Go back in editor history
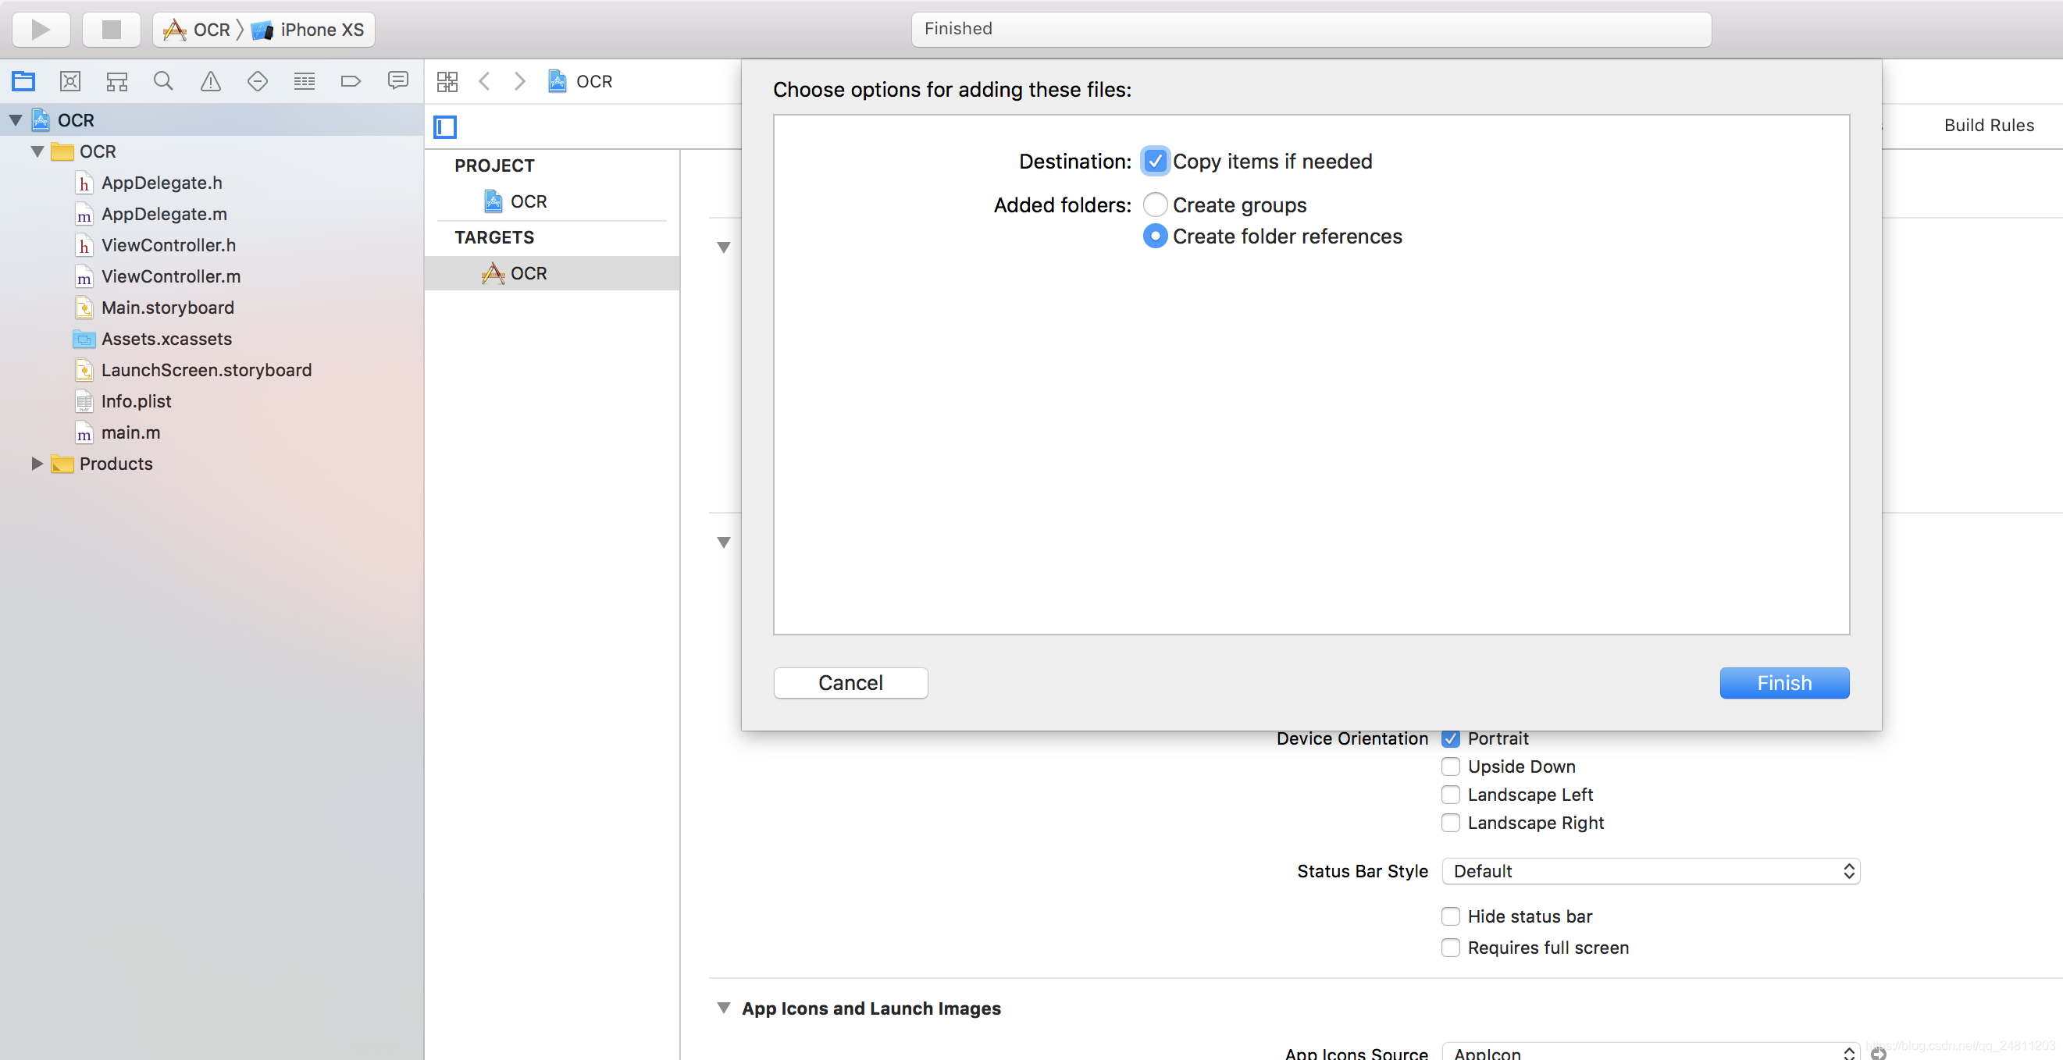 (x=485, y=81)
